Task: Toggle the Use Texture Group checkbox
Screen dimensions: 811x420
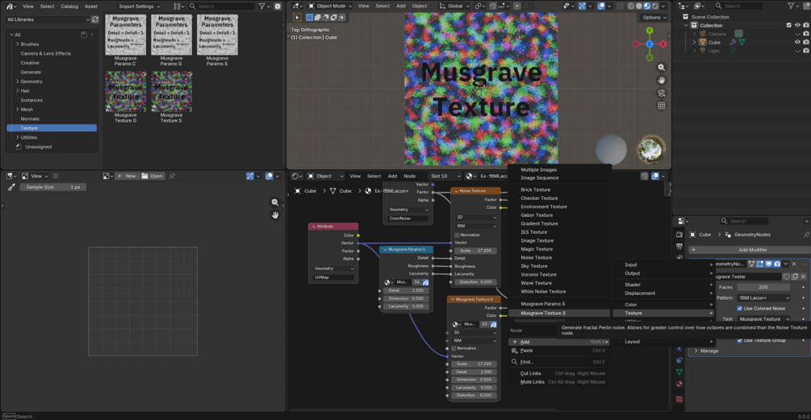Action: pos(740,340)
